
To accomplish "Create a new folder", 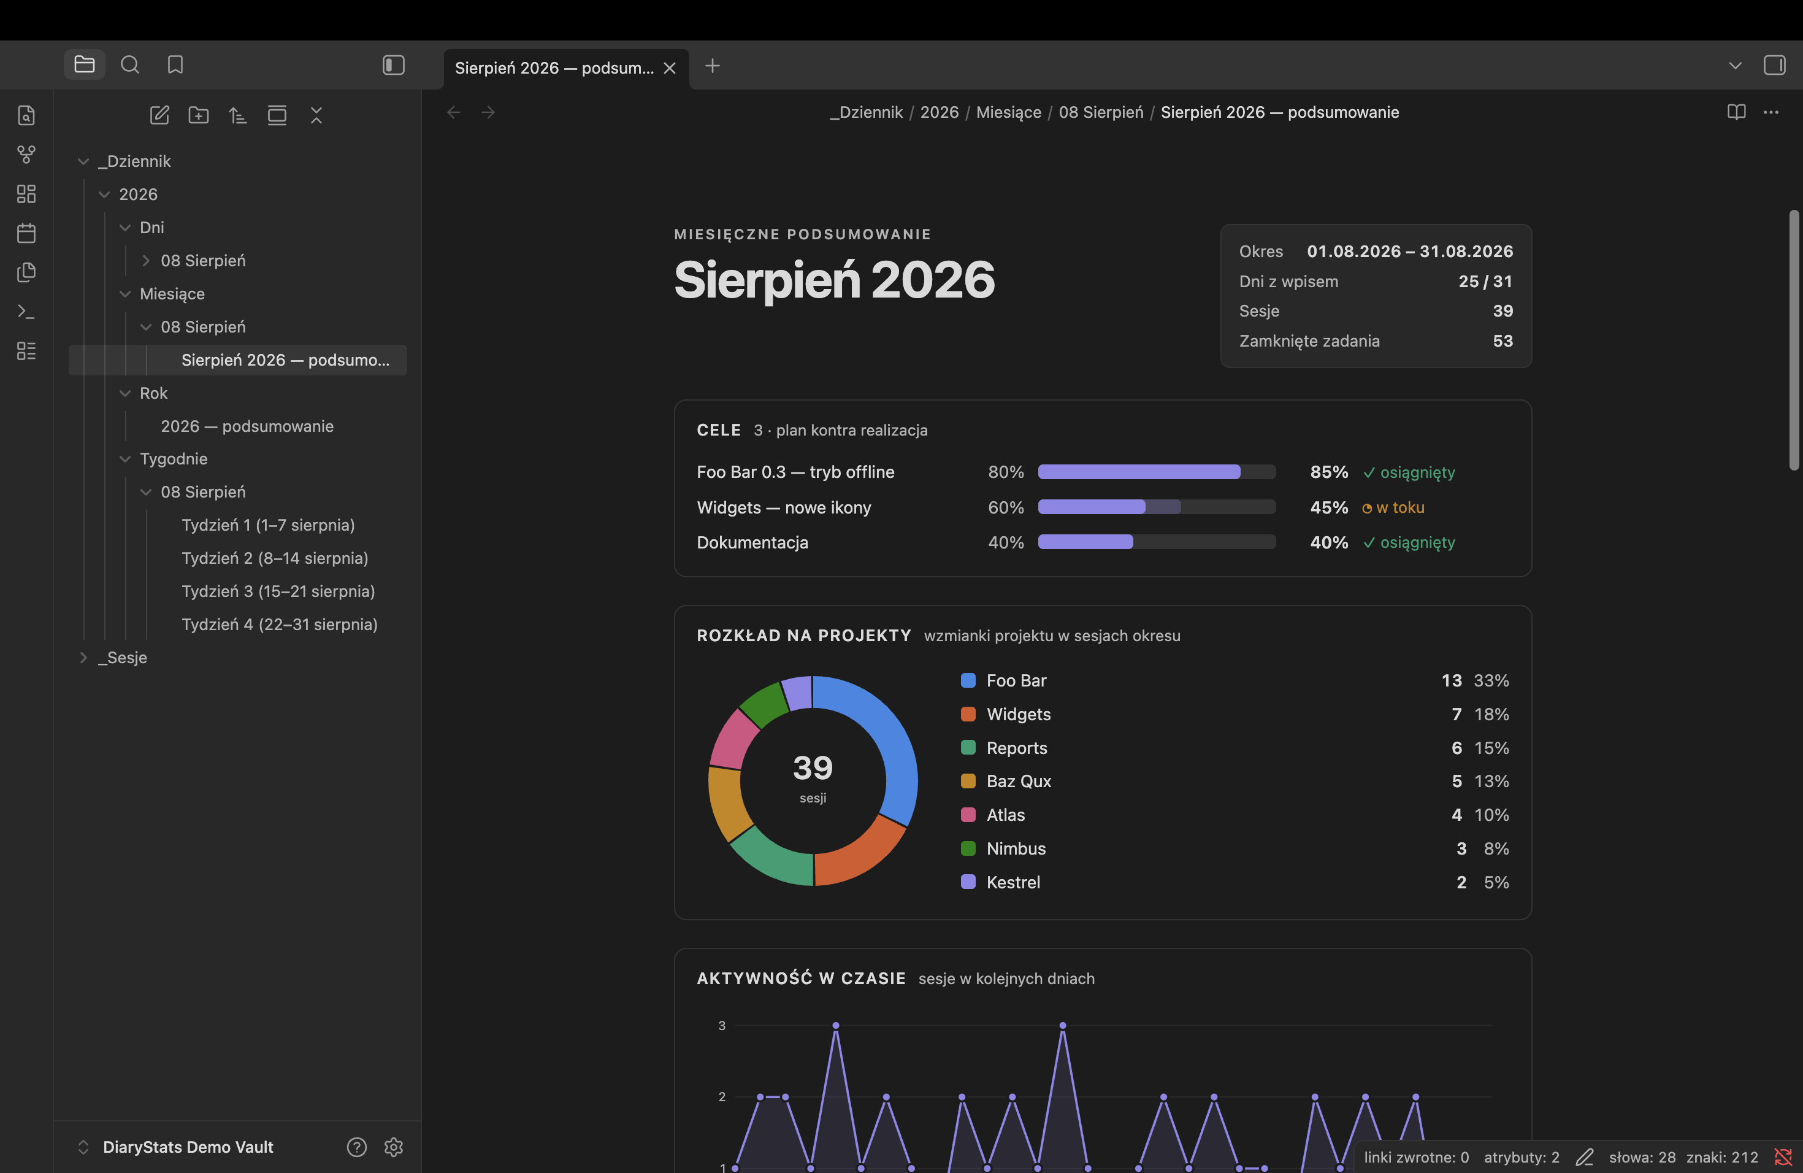I will tap(199, 115).
